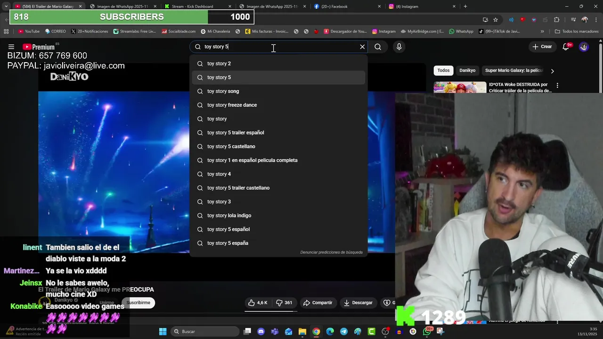Viewport: 603px width, 339px height.
Task: Choose the "toy story 5 españa" suggestion
Action: click(278, 243)
